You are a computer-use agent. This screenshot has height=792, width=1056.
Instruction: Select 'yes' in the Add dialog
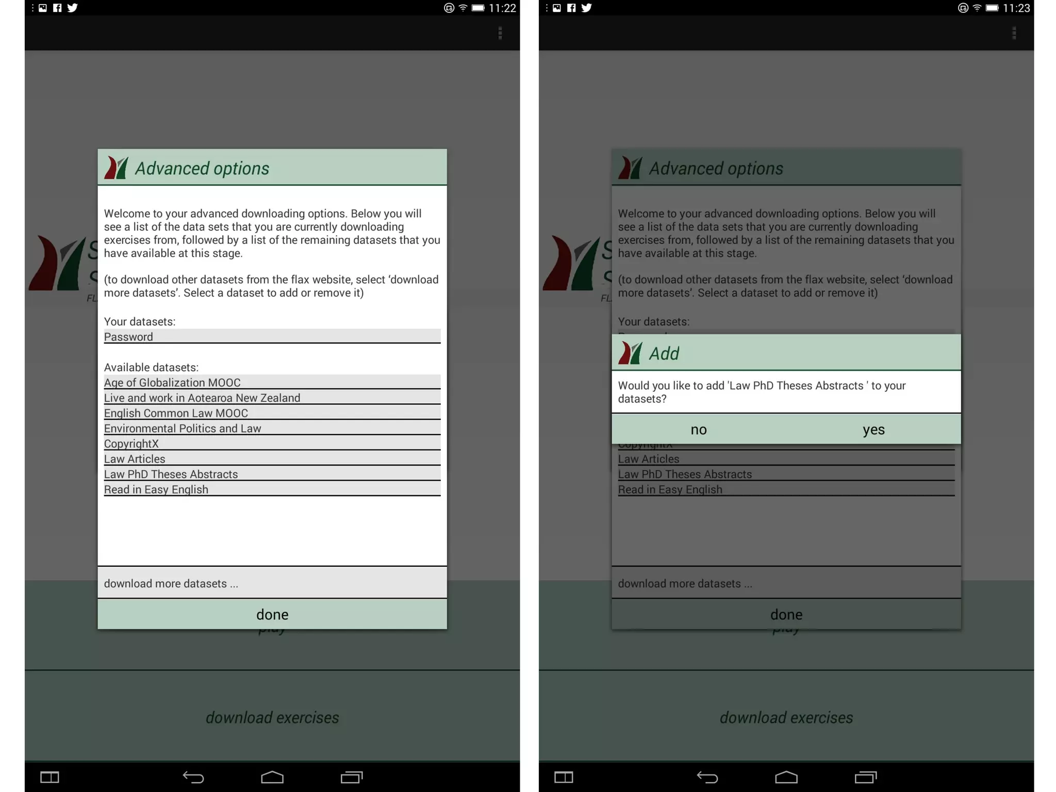coord(873,430)
